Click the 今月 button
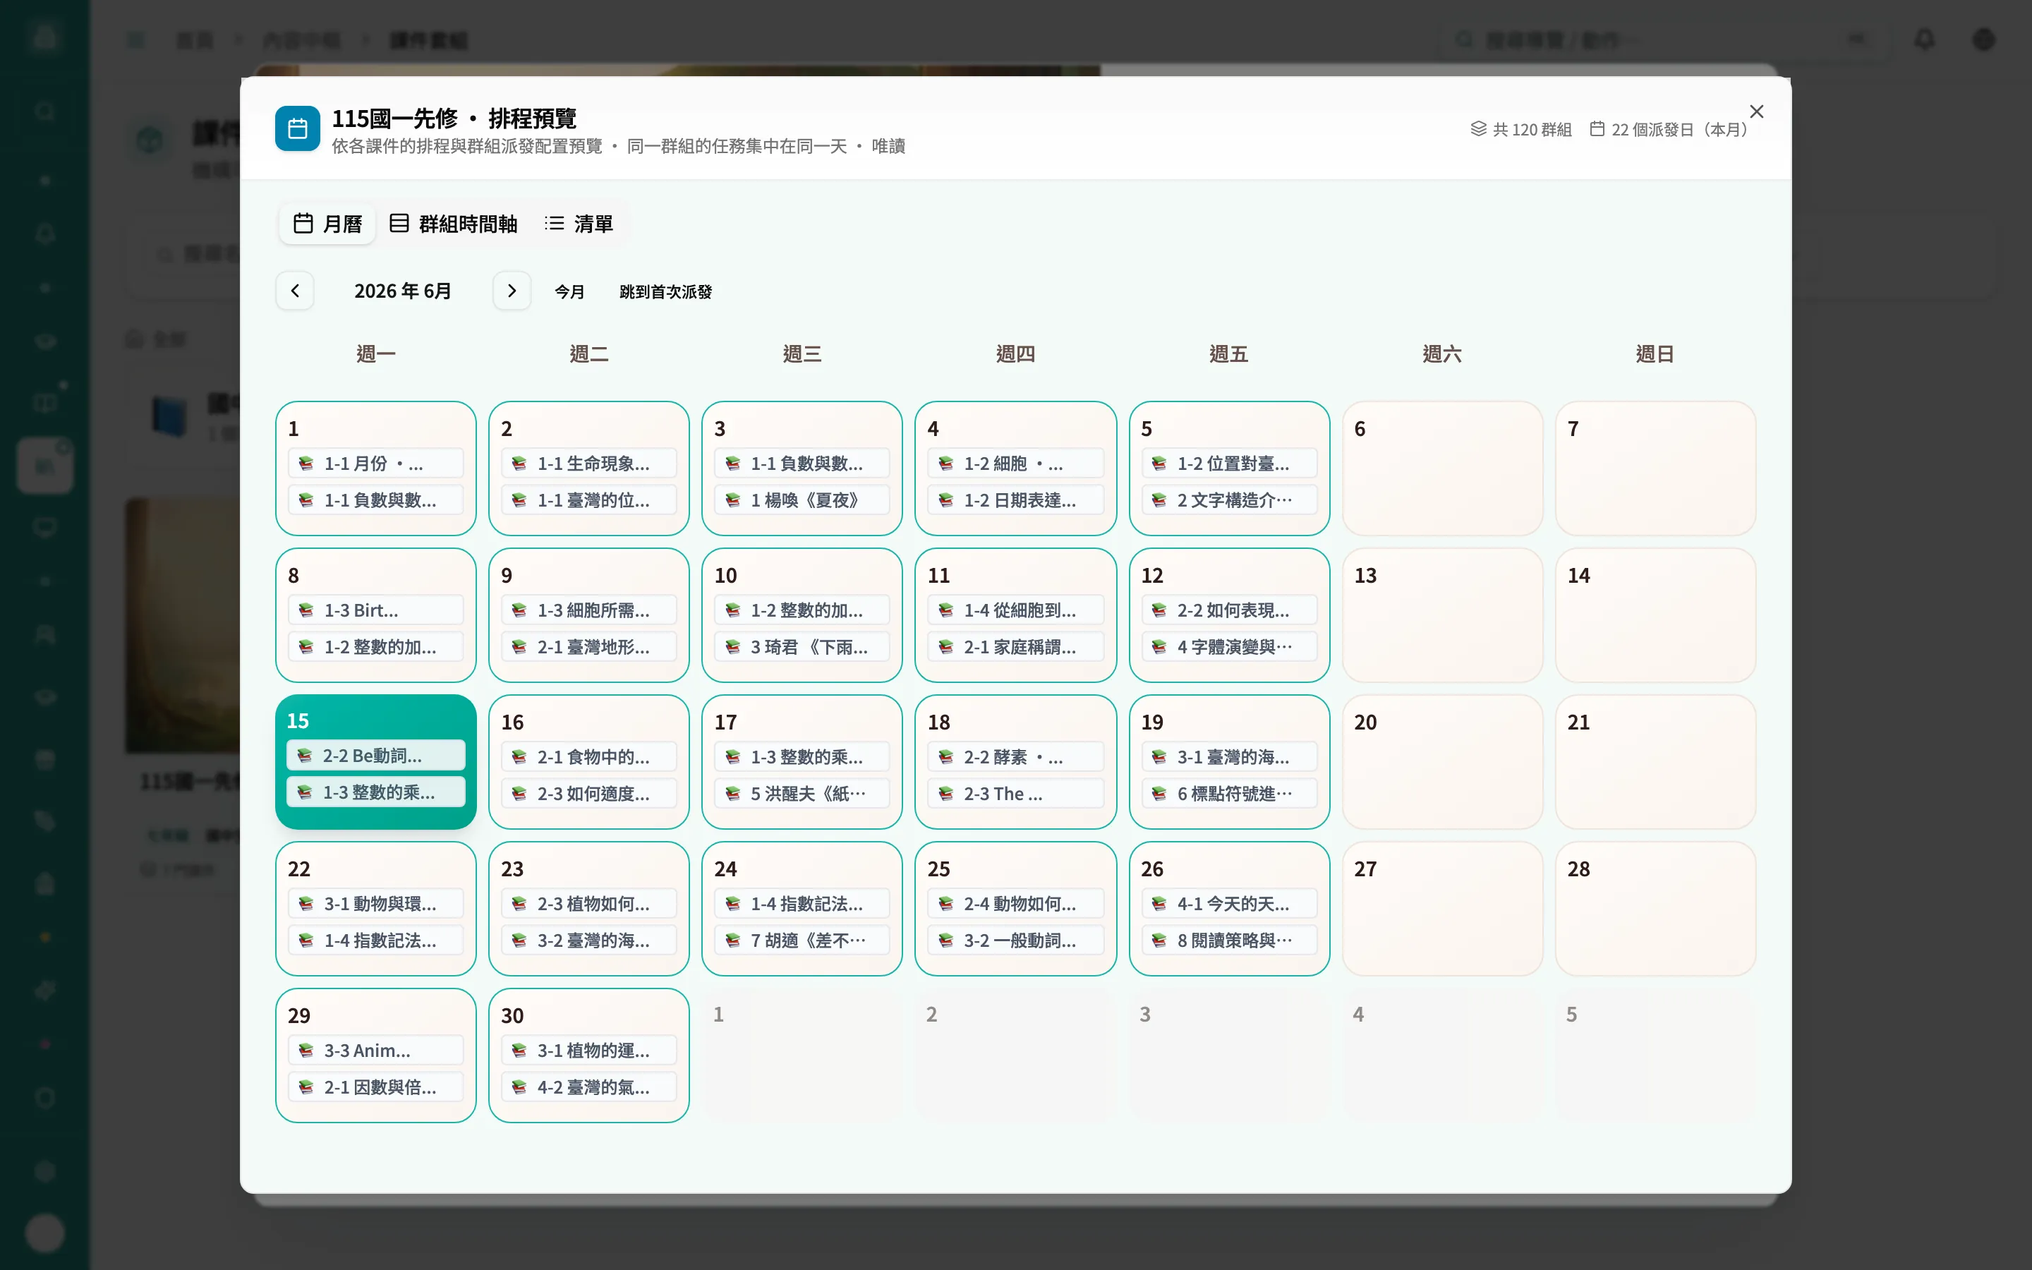 pos(569,291)
